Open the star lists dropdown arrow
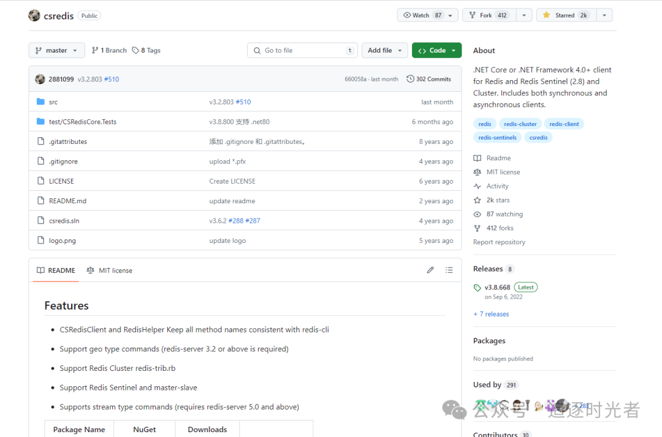 click(x=604, y=15)
